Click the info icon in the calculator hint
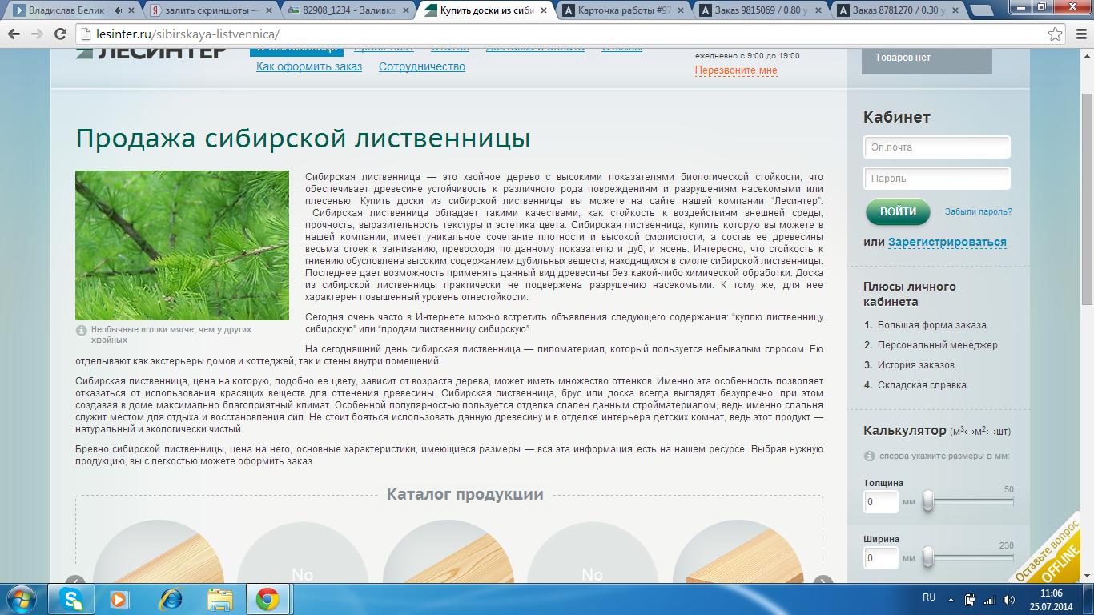This screenshot has width=1094, height=615. (869, 456)
